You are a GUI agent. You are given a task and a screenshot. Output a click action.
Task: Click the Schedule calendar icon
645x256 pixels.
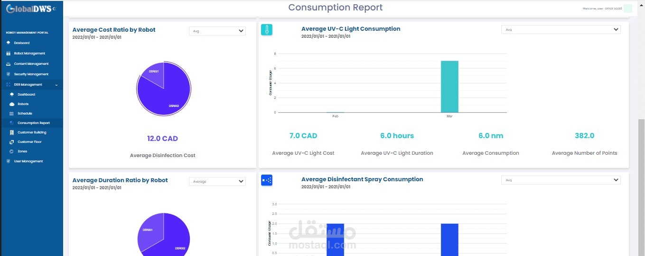tap(12, 114)
